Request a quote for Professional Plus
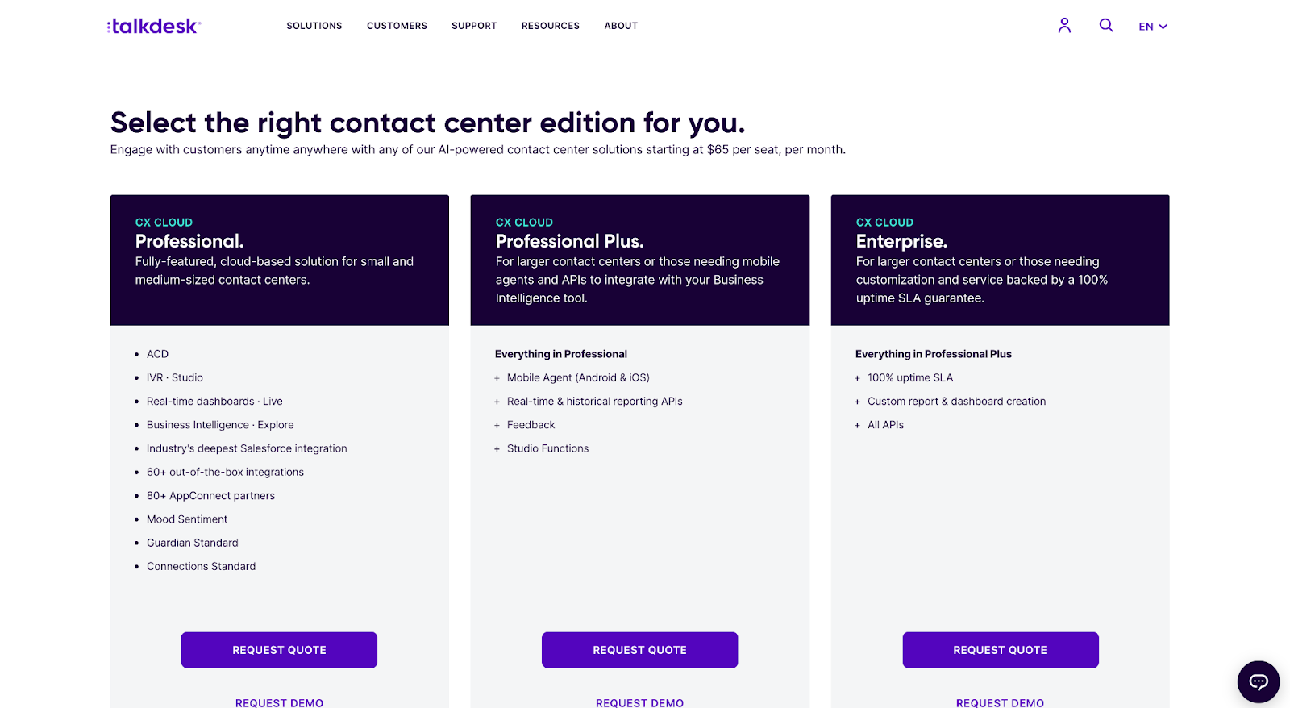Screen dimensions: 1290x708 pos(639,650)
